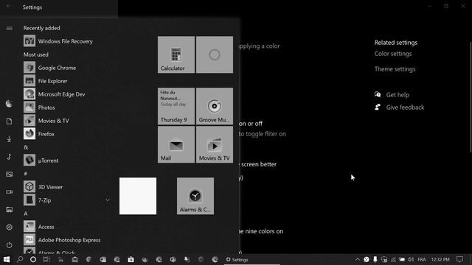Open the Calendar tile showing Thursday 9

click(176, 106)
